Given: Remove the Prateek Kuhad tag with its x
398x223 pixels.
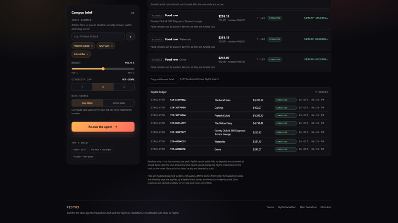Looking at the screenshot, I should 92,46.
